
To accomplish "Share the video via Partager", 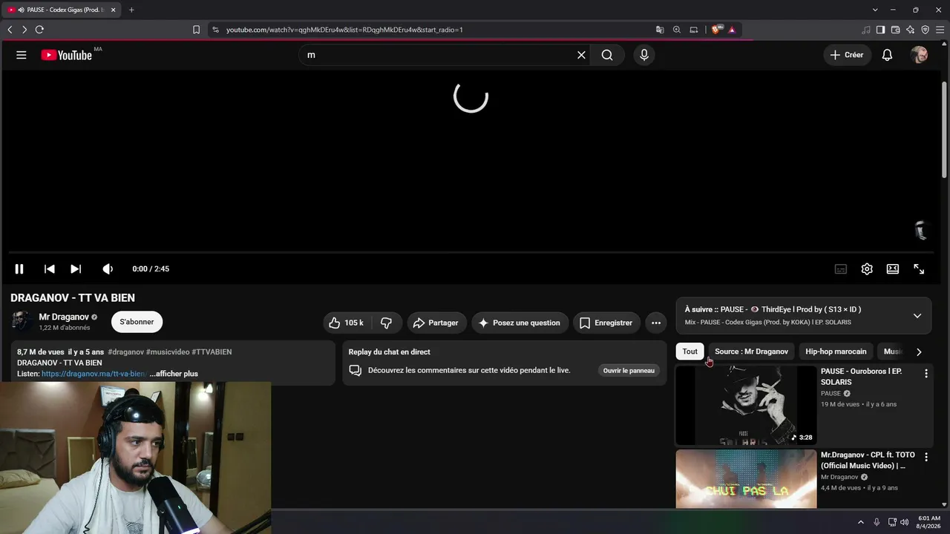I will [436, 323].
